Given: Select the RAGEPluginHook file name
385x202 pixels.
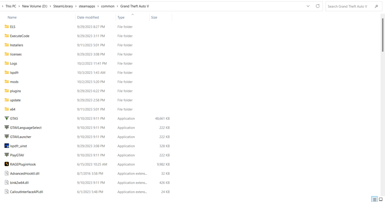Looking at the screenshot, I should 23,164.
